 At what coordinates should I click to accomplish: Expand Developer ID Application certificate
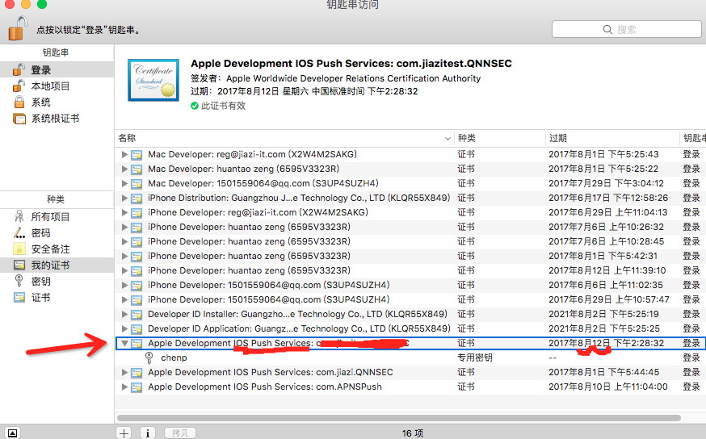(124, 328)
